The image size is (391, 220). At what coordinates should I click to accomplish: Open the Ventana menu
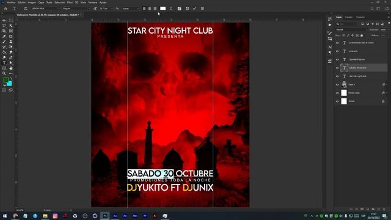pos(93,2)
